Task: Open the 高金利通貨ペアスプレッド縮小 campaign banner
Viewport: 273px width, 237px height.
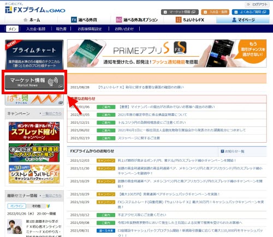Action: coord(34,153)
